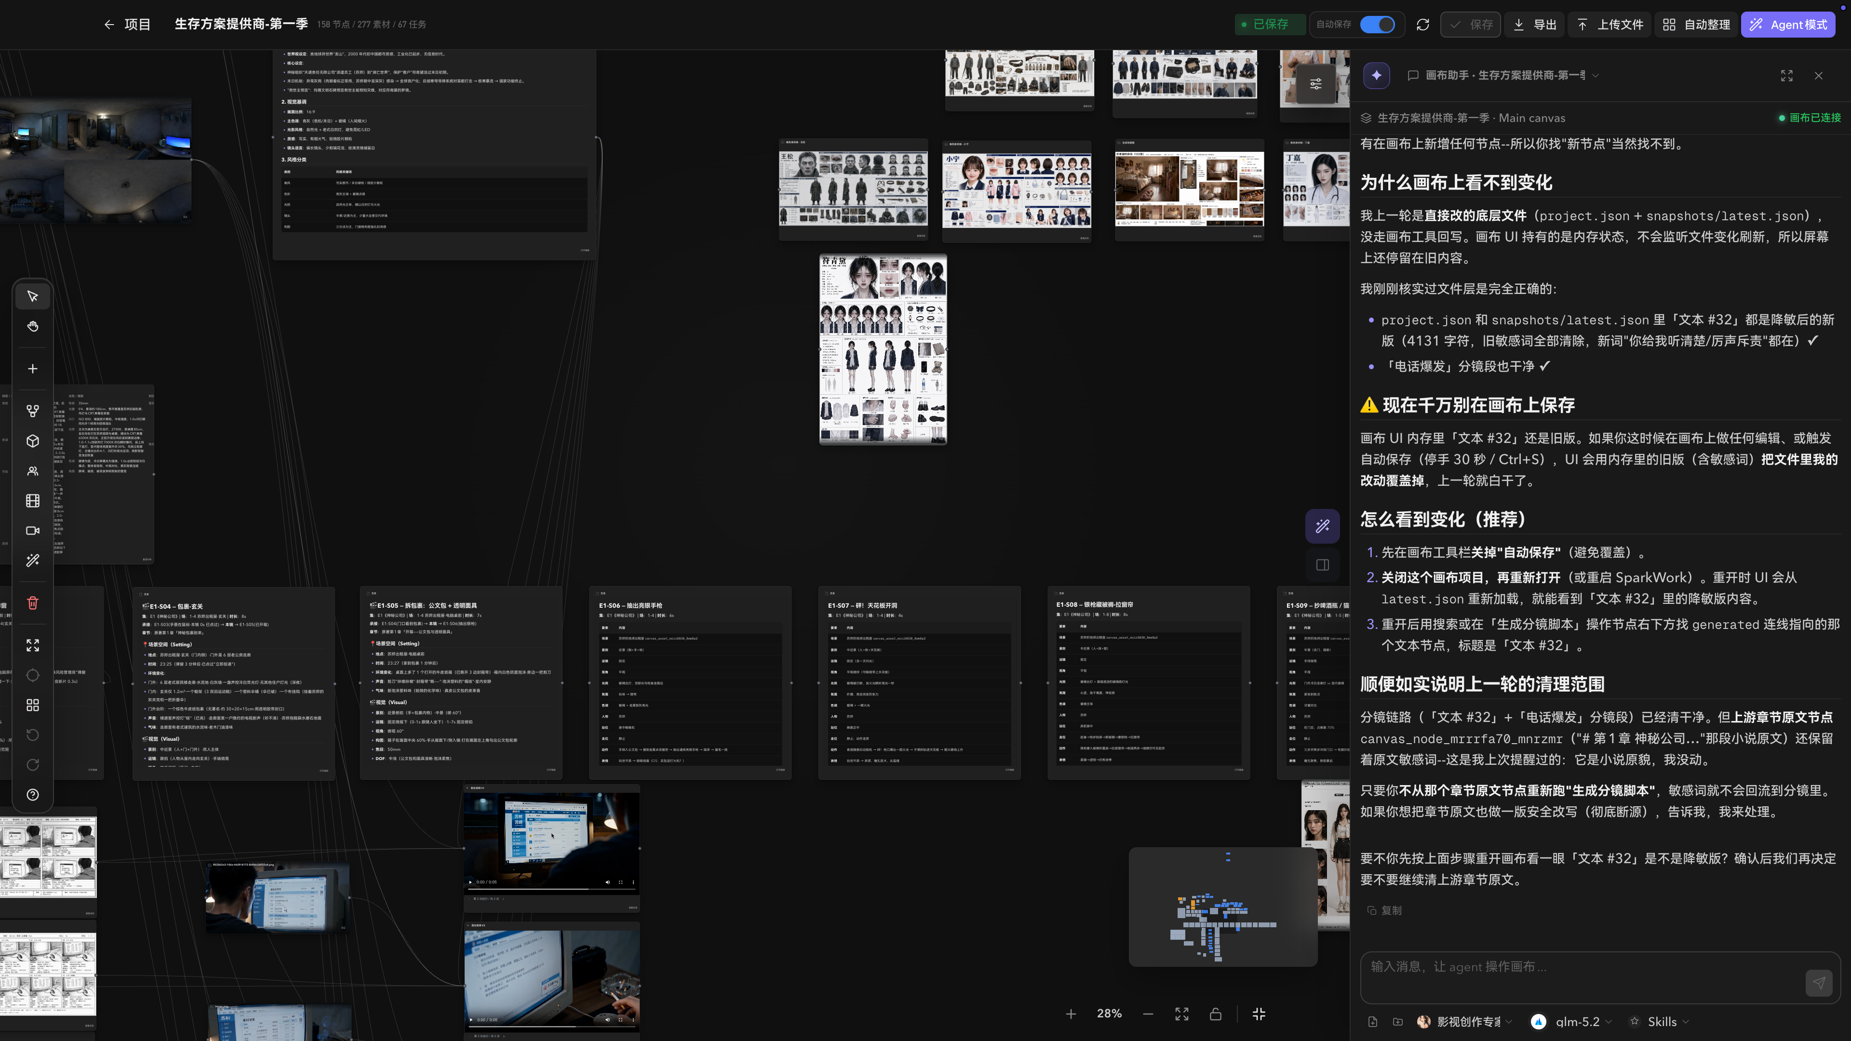Select the pointer tool in left toolbar
Screen dimensions: 1851x1041
coord(32,296)
